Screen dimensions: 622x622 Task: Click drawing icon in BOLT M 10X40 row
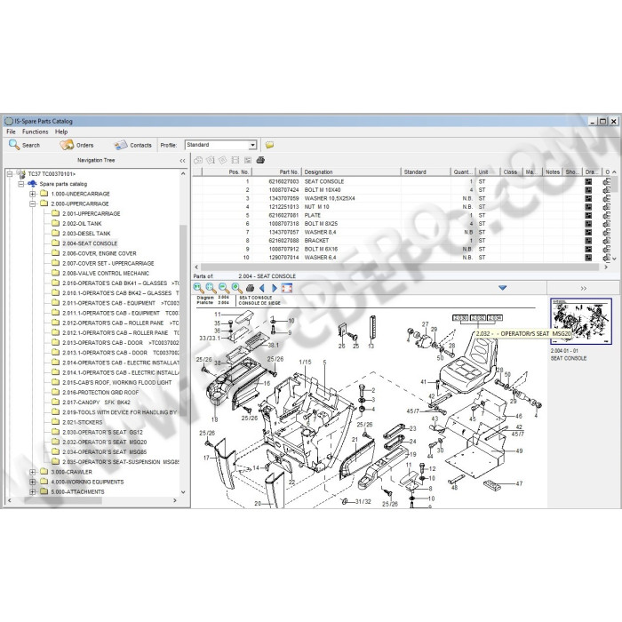(588, 190)
